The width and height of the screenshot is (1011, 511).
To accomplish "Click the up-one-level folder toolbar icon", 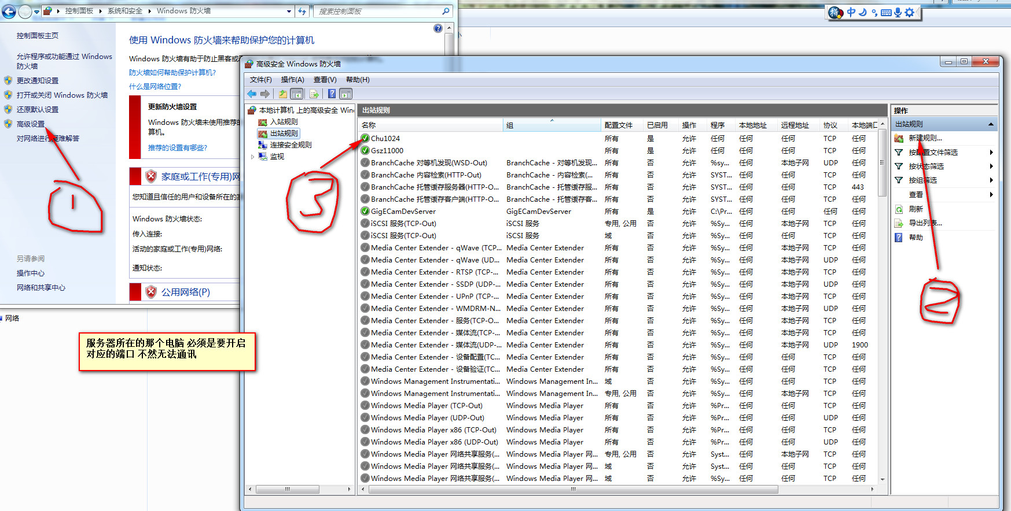I will click(282, 94).
